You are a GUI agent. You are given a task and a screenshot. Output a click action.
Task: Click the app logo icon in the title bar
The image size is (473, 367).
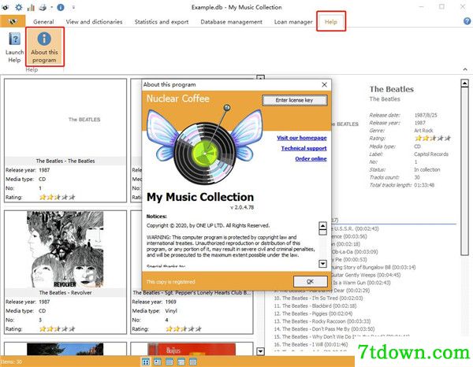click(6, 7)
